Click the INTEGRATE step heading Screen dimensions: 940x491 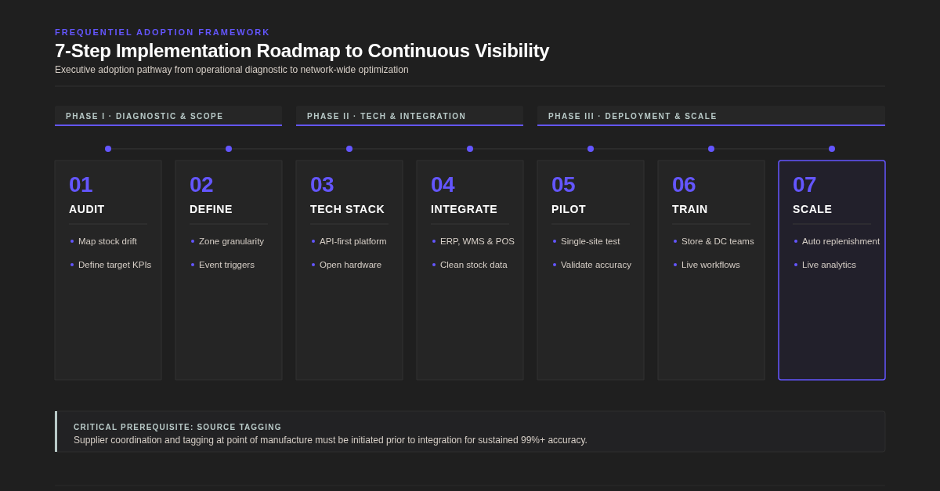(464, 209)
